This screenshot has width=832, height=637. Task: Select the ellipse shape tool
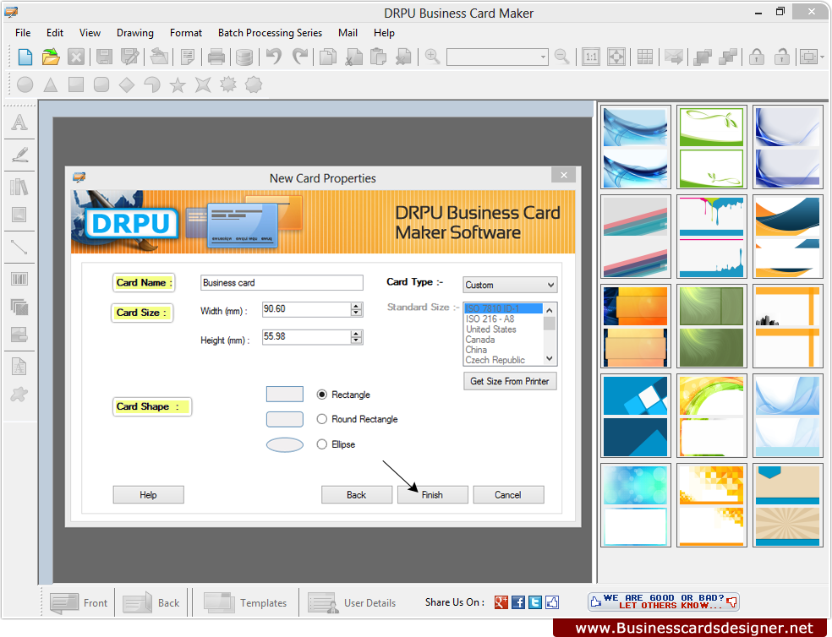[x=25, y=84]
